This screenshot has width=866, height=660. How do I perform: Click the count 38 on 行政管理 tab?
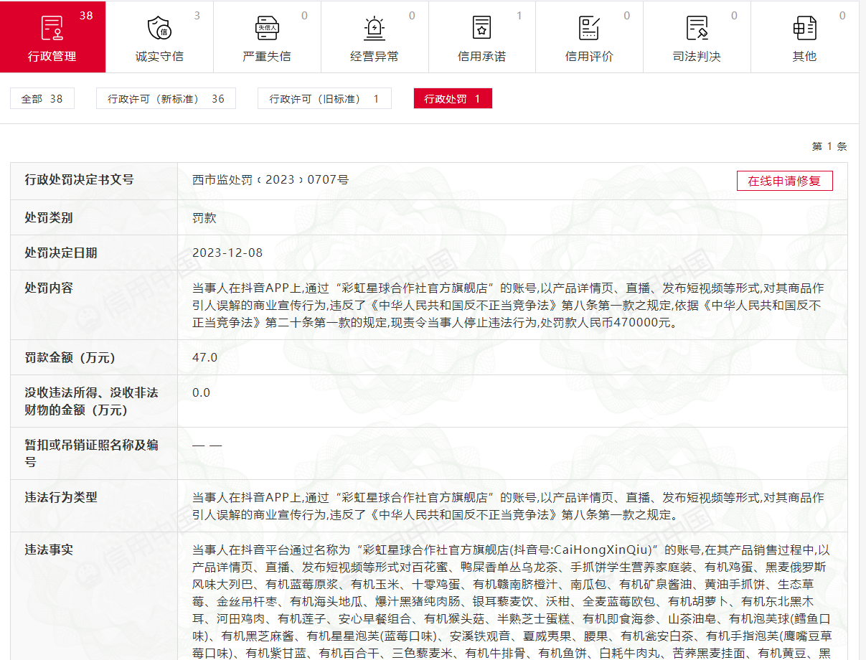point(86,15)
